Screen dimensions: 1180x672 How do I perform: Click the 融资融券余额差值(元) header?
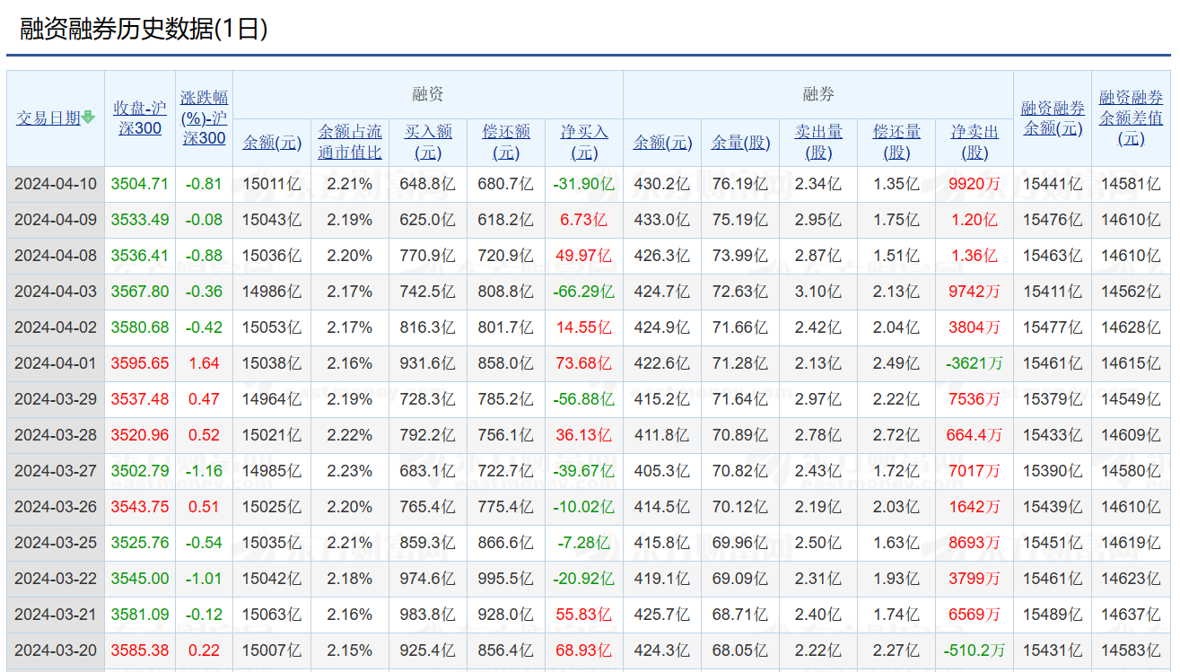click(x=1131, y=118)
